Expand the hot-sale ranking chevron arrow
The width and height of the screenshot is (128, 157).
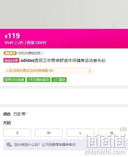pos(90,71)
